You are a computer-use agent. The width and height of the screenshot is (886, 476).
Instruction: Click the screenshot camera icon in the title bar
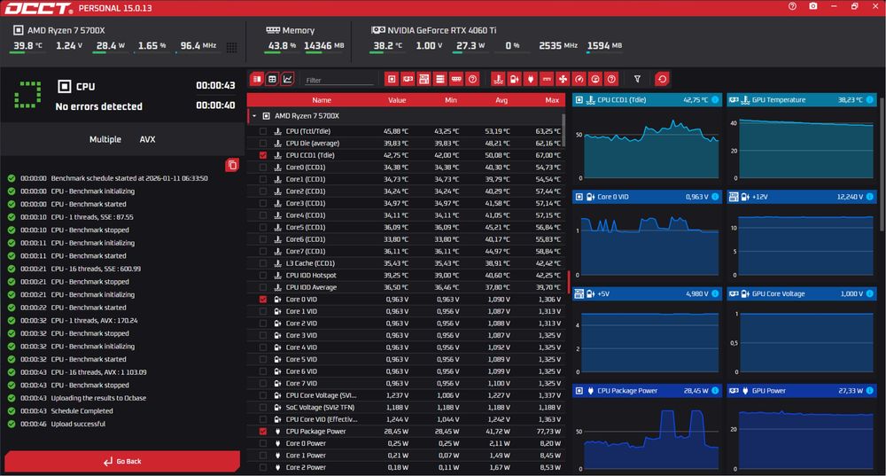[x=812, y=6]
